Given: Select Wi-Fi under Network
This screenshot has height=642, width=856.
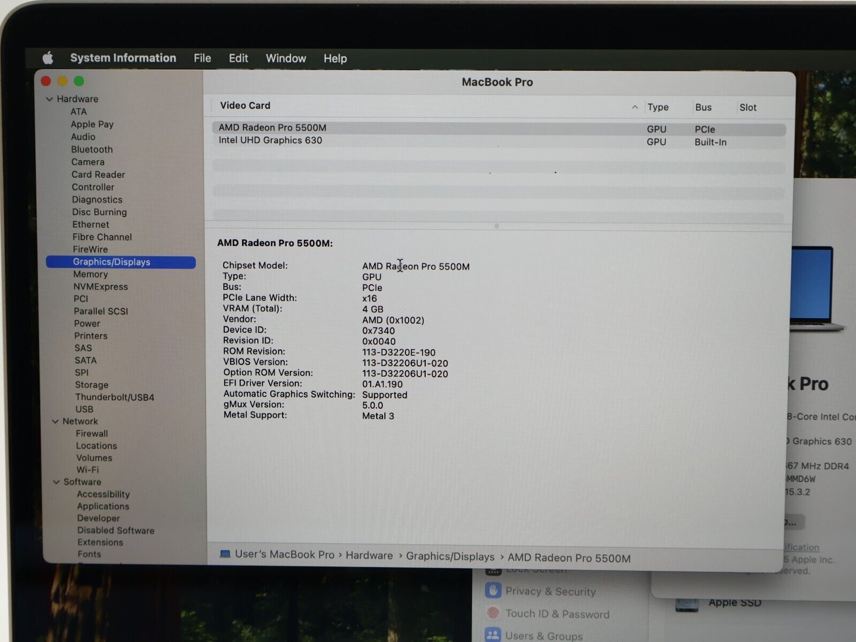Looking at the screenshot, I should point(88,470).
